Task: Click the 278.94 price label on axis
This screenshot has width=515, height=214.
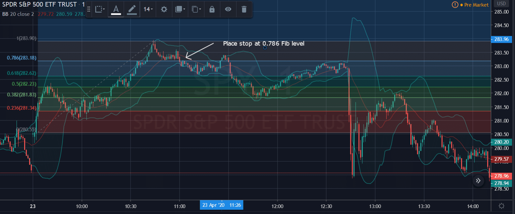Action: (501, 183)
